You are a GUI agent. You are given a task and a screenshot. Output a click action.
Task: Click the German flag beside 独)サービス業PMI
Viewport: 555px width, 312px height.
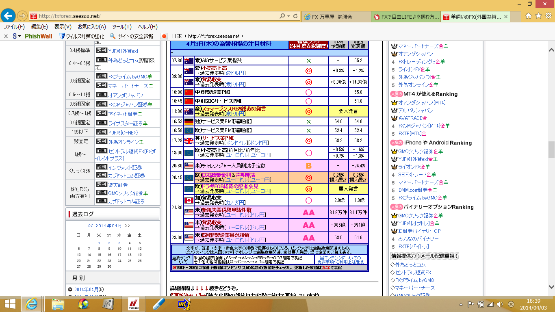tap(189, 121)
